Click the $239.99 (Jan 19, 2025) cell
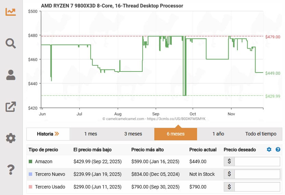This screenshot has height=195, width=285. (x=98, y=174)
